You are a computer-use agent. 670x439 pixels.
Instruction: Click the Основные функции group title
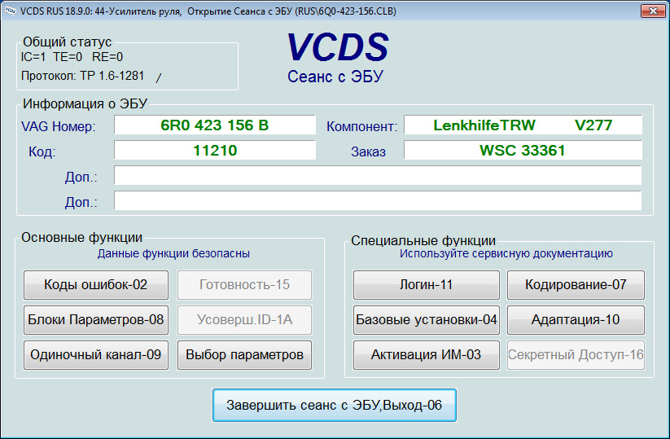click(81, 237)
